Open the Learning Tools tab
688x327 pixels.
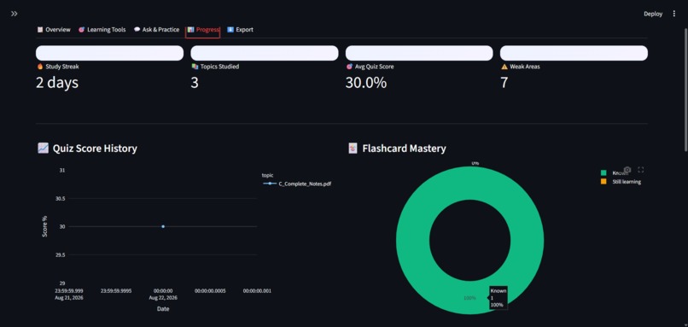click(102, 29)
